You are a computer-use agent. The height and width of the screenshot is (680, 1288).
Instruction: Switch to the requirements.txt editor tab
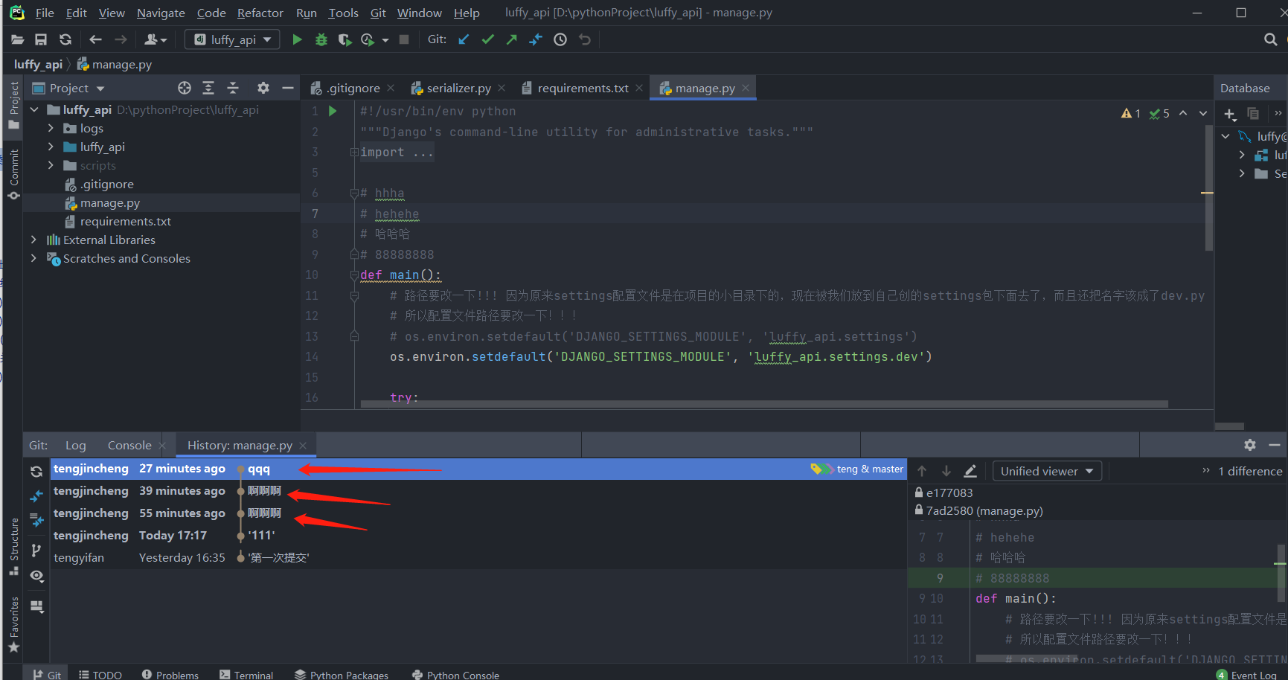click(x=583, y=88)
